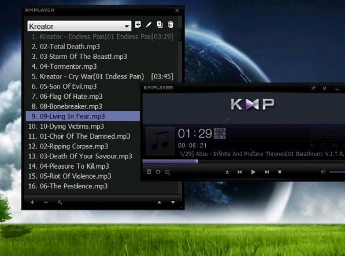
Task: Open playlist sort options icon at the playlist bottom
Action: click(x=60, y=202)
